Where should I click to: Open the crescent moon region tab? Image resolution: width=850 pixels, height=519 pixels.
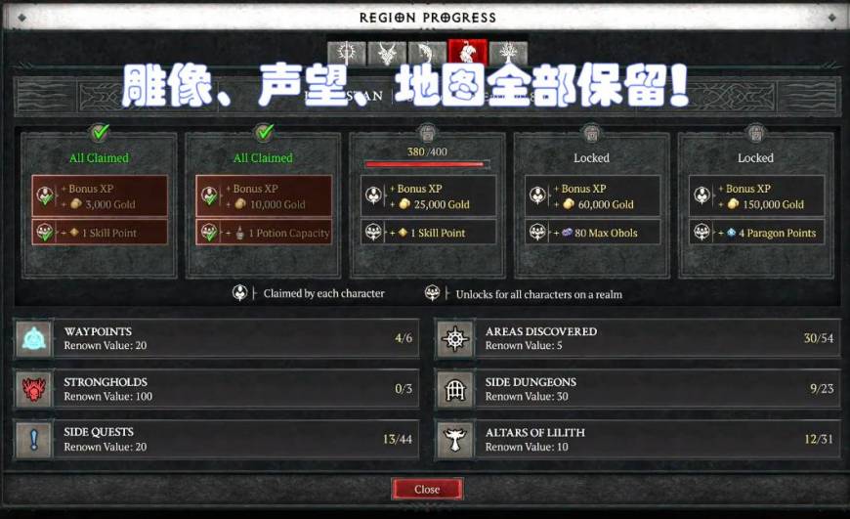(x=427, y=54)
